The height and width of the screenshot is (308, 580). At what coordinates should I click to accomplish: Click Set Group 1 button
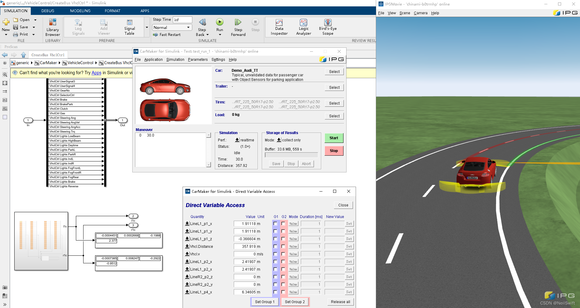(265, 302)
